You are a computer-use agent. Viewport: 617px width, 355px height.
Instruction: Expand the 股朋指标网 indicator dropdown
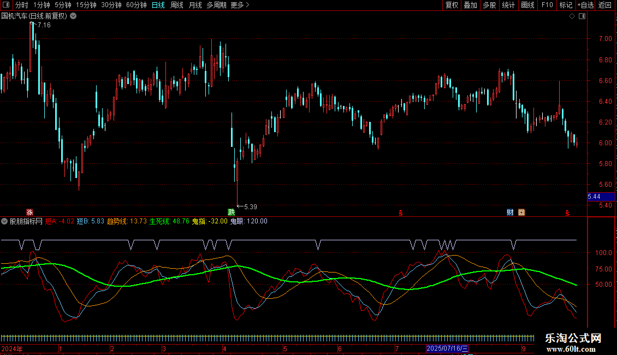click(x=4, y=221)
